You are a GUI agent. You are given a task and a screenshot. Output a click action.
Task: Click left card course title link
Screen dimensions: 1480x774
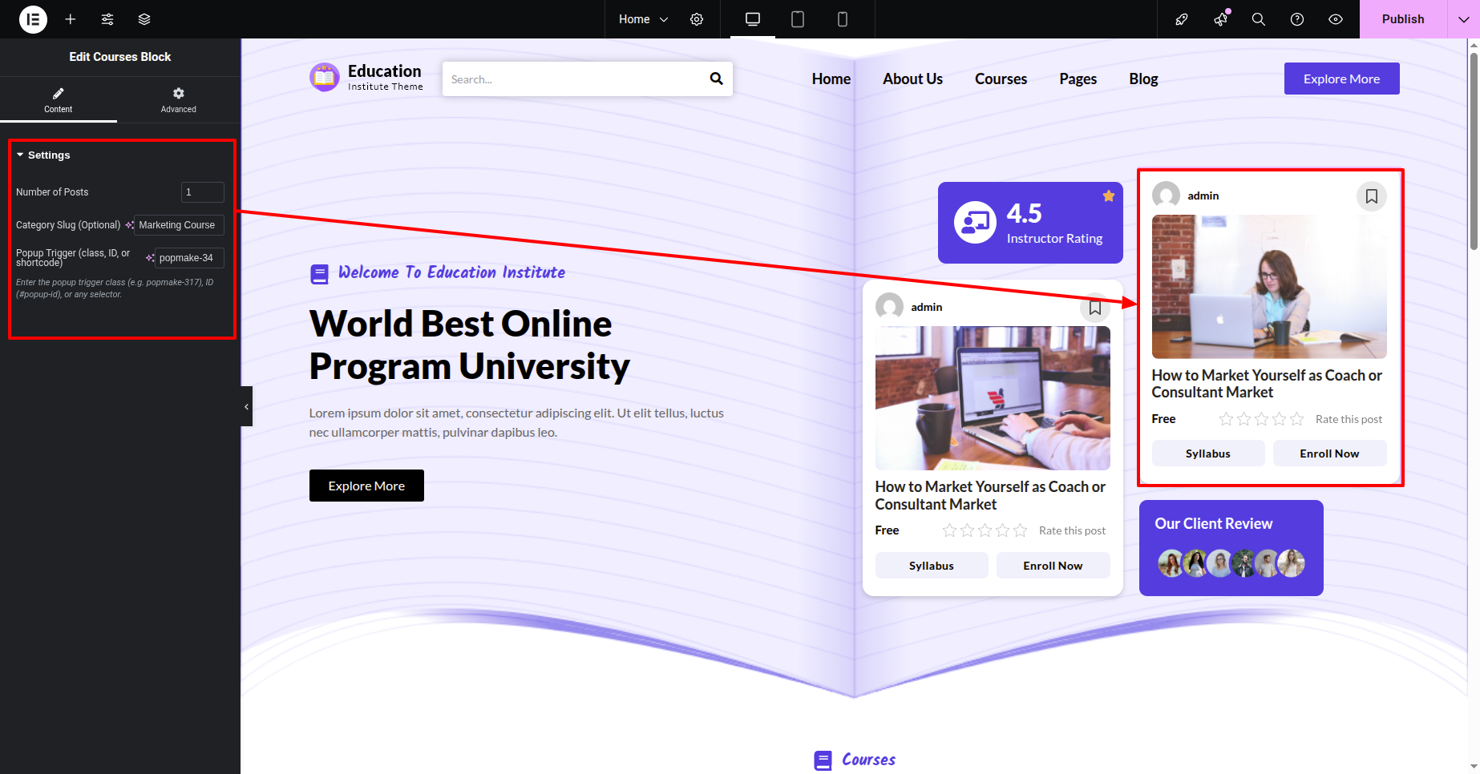pyautogui.click(x=990, y=495)
